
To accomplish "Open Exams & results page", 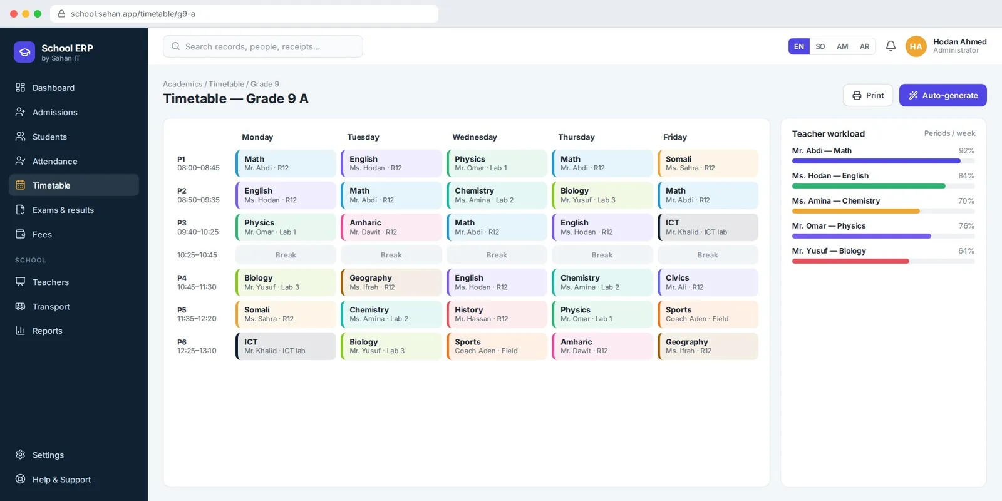I will pos(74,210).
